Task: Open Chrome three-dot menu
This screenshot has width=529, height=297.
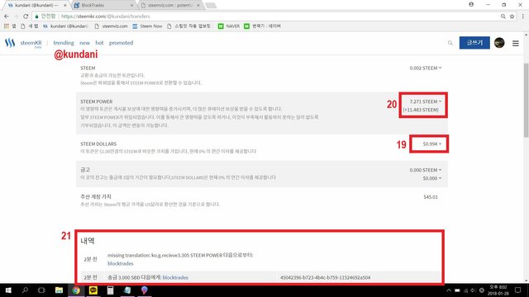Action: (523, 16)
